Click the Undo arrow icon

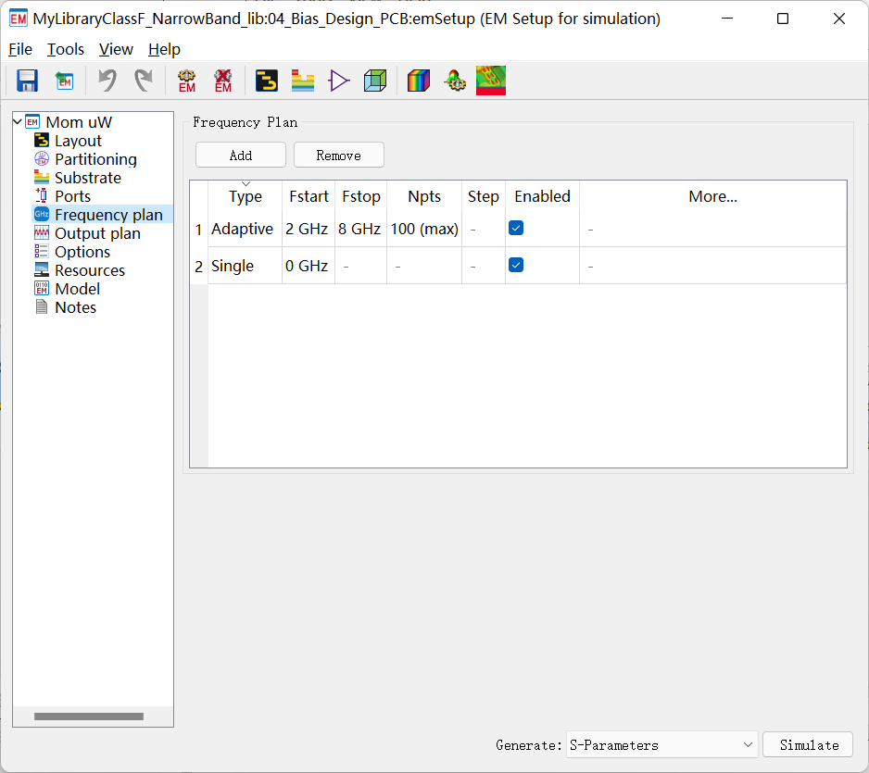point(107,81)
